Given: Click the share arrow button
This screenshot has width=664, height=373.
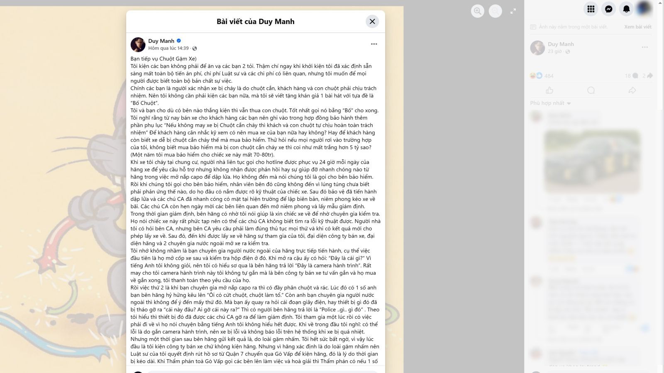Looking at the screenshot, I should coord(632,90).
